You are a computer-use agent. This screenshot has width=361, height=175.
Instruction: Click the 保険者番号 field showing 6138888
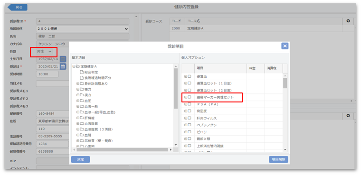pos(53,151)
